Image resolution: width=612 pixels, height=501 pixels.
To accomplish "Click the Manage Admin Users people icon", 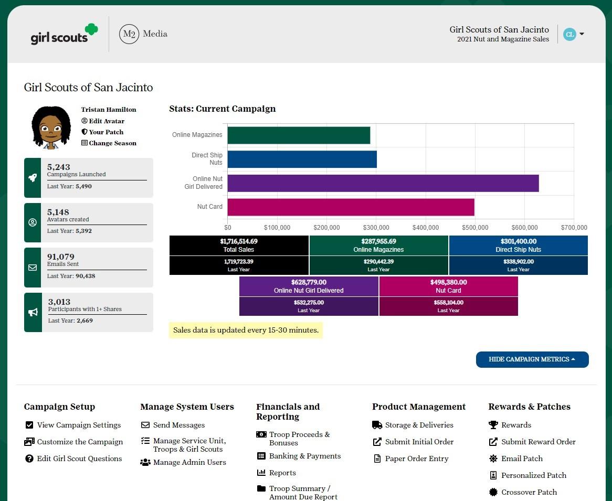I will pos(145,462).
